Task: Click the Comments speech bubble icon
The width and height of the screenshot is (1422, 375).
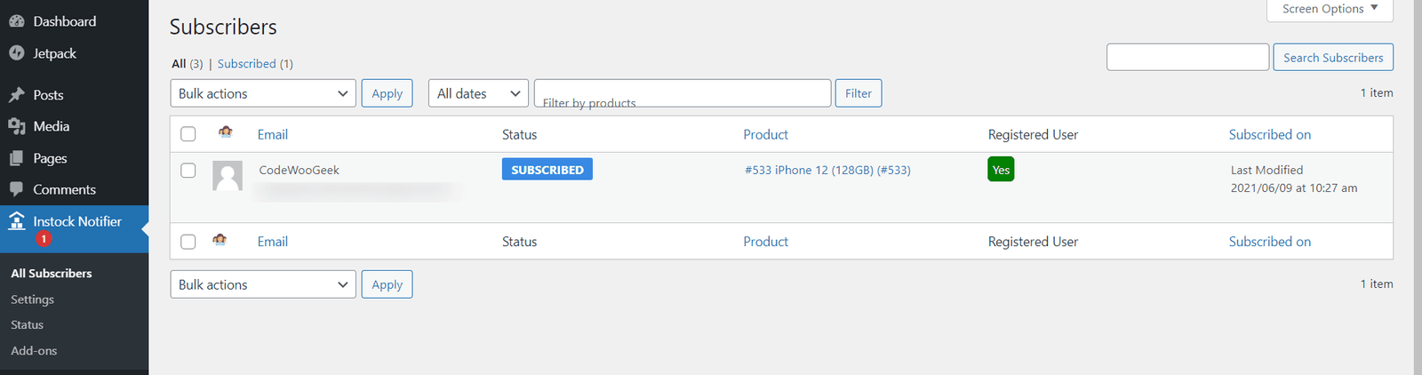Action: [x=17, y=189]
